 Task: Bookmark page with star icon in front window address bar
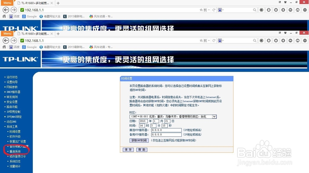coord(201,41)
